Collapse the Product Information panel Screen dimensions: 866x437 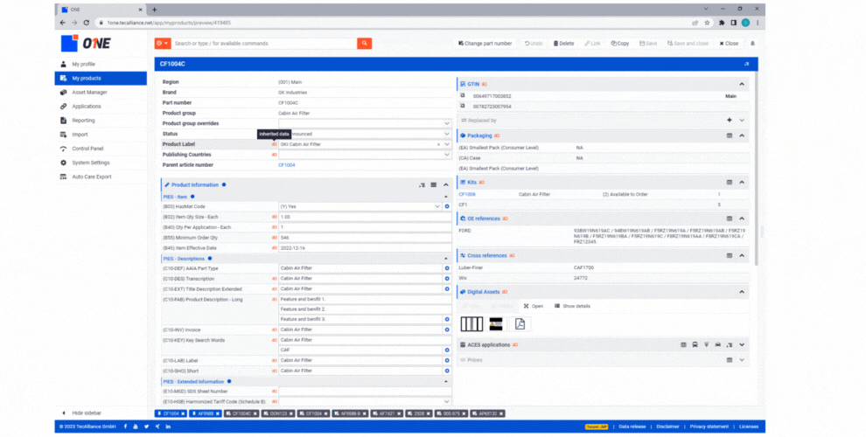click(x=446, y=185)
